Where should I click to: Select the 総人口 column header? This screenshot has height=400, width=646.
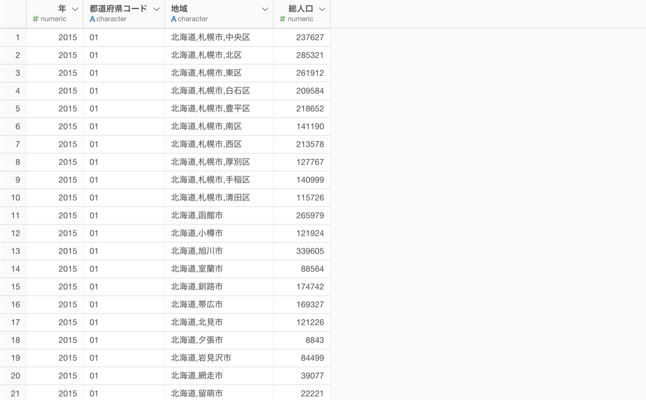tap(302, 14)
